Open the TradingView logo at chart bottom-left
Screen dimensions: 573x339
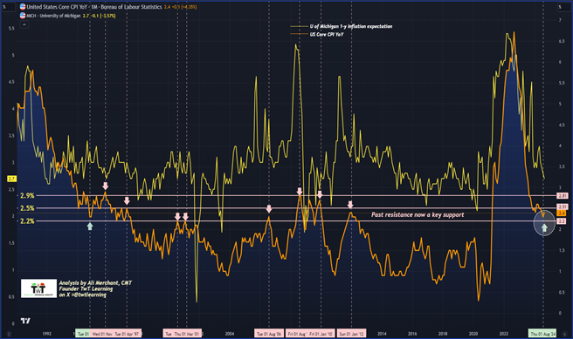(x=25, y=321)
